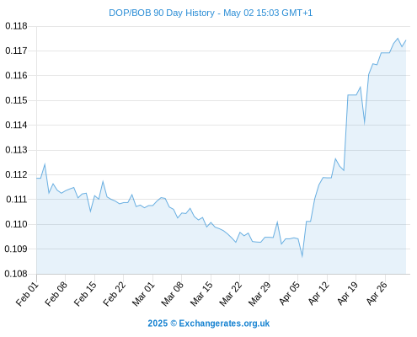Select the Apr 12 date label
Image resolution: width=417 pixels, height=337 pixels.
point(318,293)
